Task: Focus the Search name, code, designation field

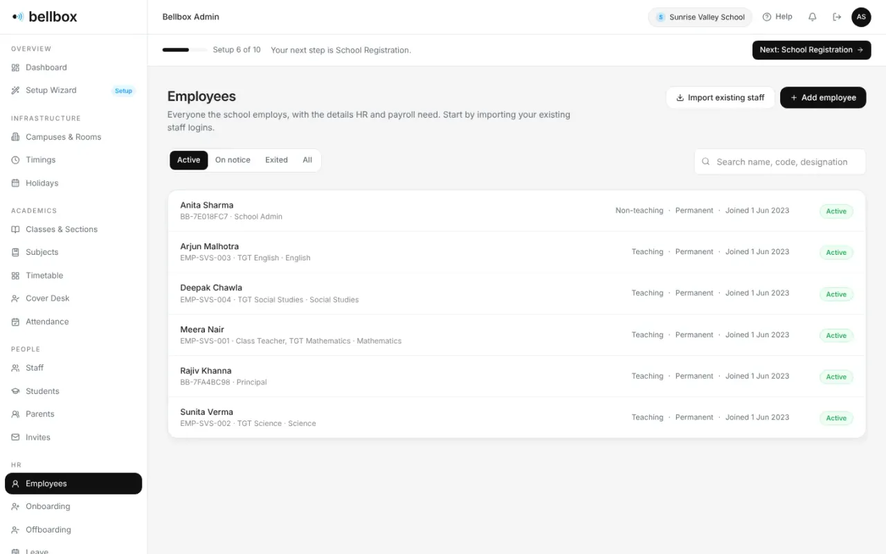Action: point(780,161)
